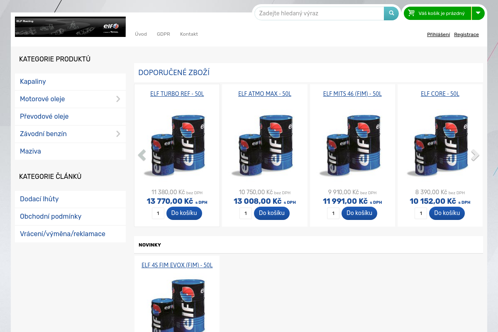Show next recommended products with right arrow
Viewport: 498px width, 332px height.
tap(475, 155)
